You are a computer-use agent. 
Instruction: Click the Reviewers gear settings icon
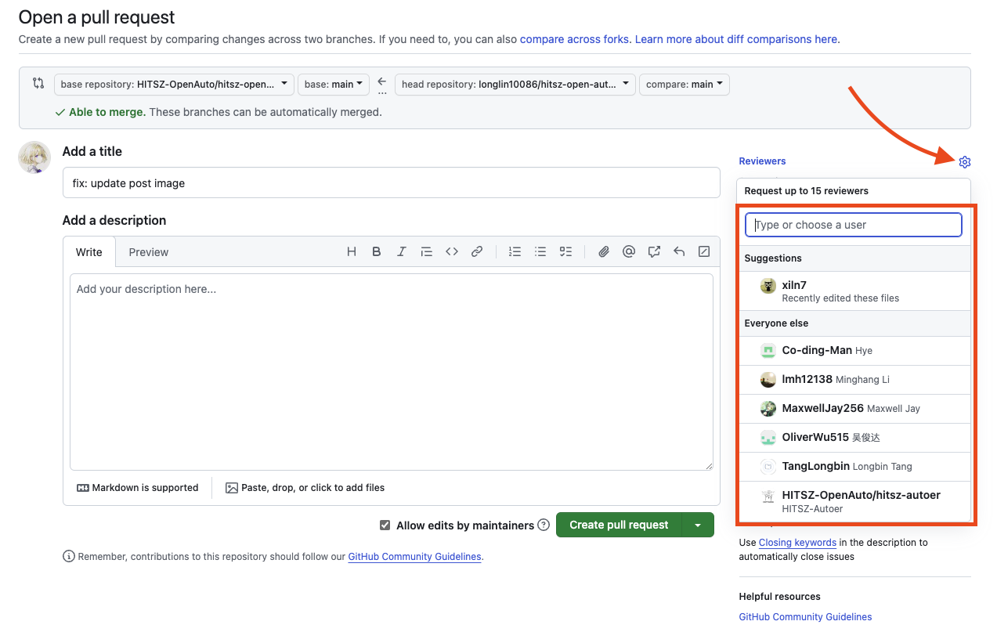coord(964,162)
